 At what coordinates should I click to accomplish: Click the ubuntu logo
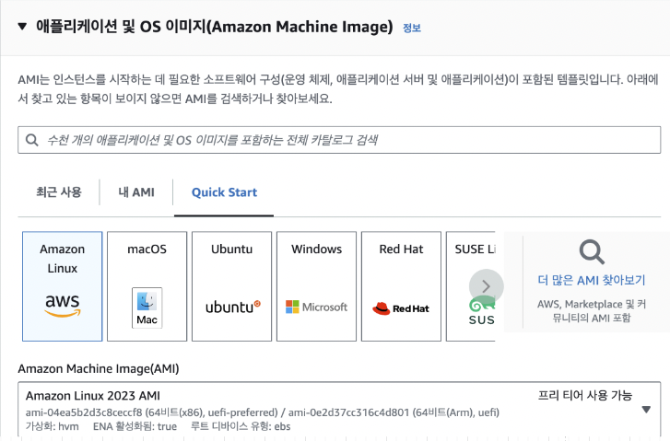click(233, 307)
